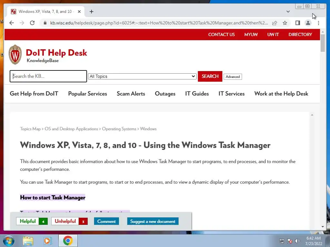This screenshot has height=247, width=330.
Task: Open the DIRECTORY link
Action: [300, 34]
